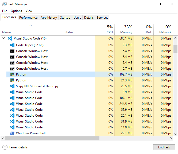Open the Details tab
178x154 pixels.
89,18
